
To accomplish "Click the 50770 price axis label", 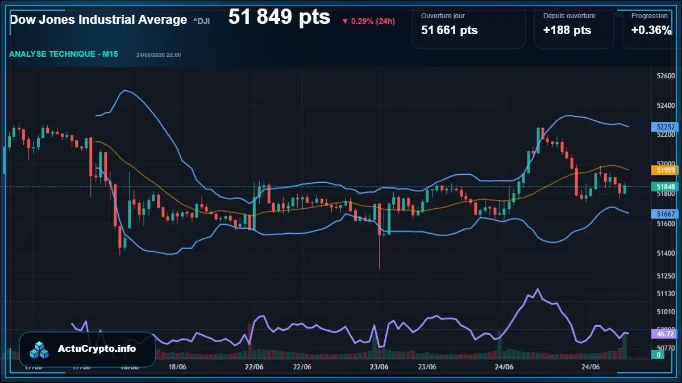I will 665,347.
